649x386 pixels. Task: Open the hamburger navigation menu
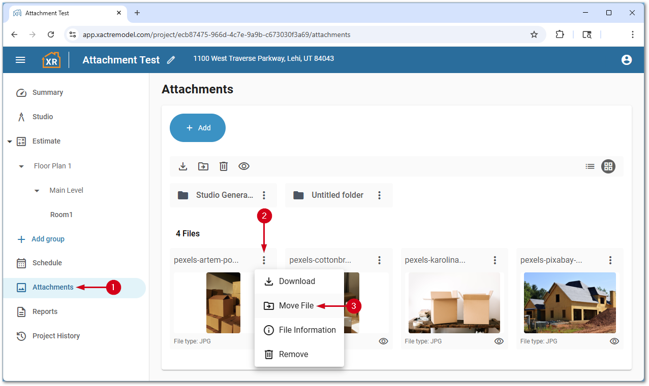point(20,60)
